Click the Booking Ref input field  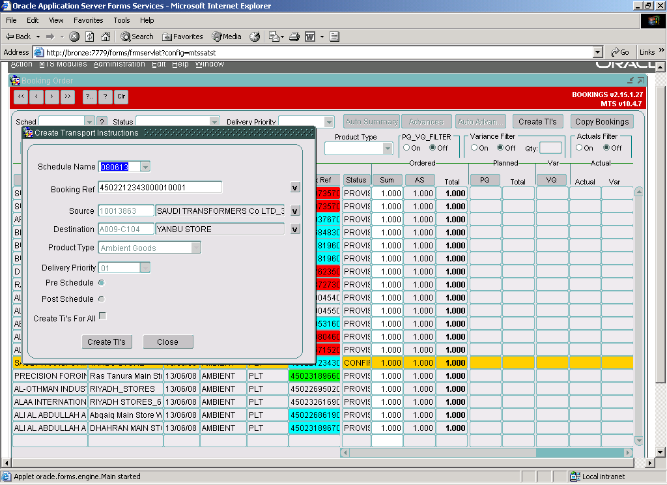click(x=160, y=187)
